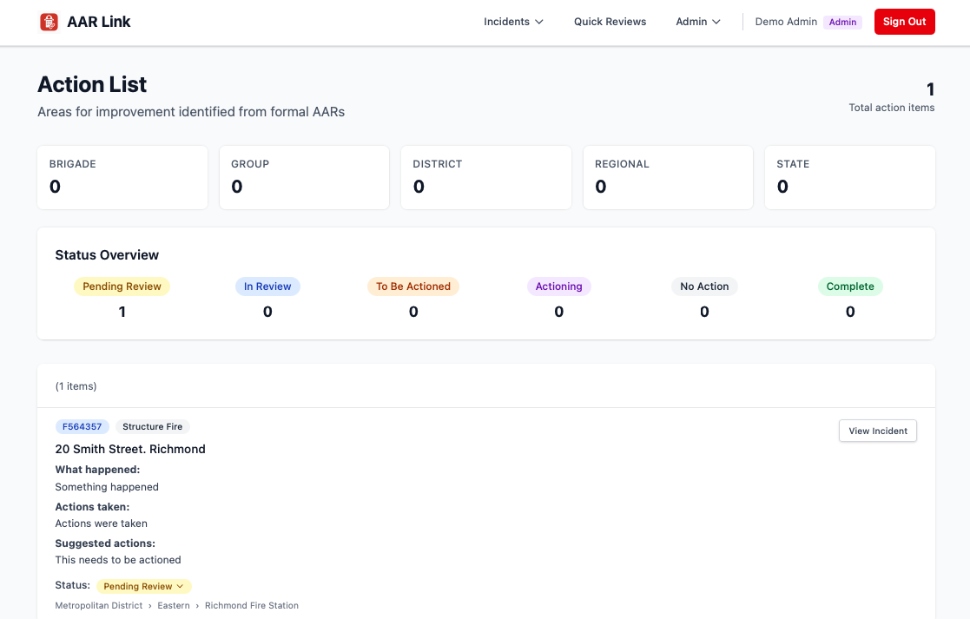This screenshot has height=619, width=970.
Task: Select the No Action status badge
Action: pos(704,286)
